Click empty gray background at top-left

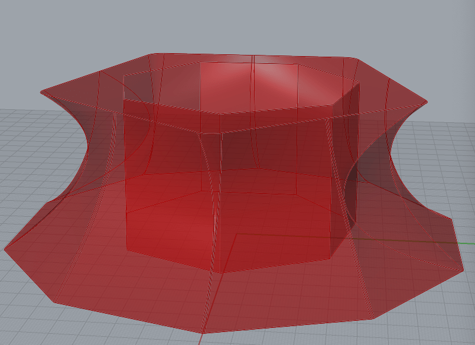35,30
